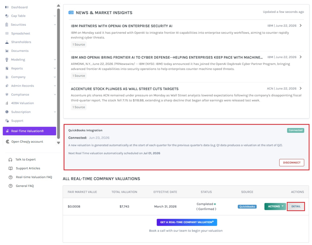Image resolution: width=312 pixels, height=245 pixels.
Task: Click the 409A Valuation chart icon
Action: pos(7,103)
